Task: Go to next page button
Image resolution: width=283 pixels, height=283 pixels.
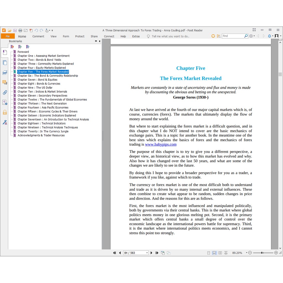Action: (151, 253)
